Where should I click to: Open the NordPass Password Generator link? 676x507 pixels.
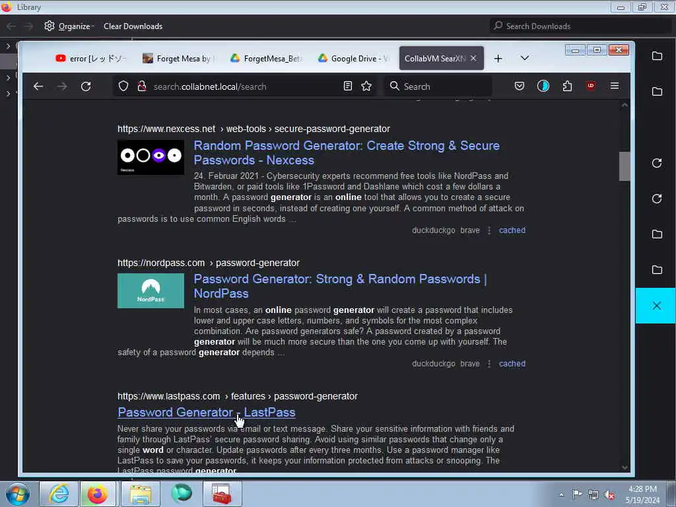340,287
